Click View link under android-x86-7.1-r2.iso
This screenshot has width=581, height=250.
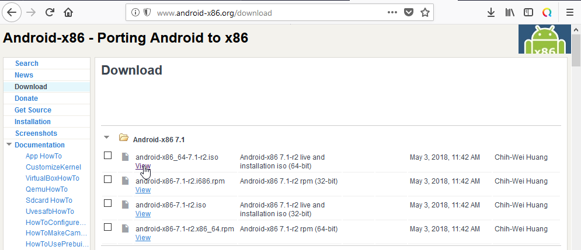pos(143,214)
